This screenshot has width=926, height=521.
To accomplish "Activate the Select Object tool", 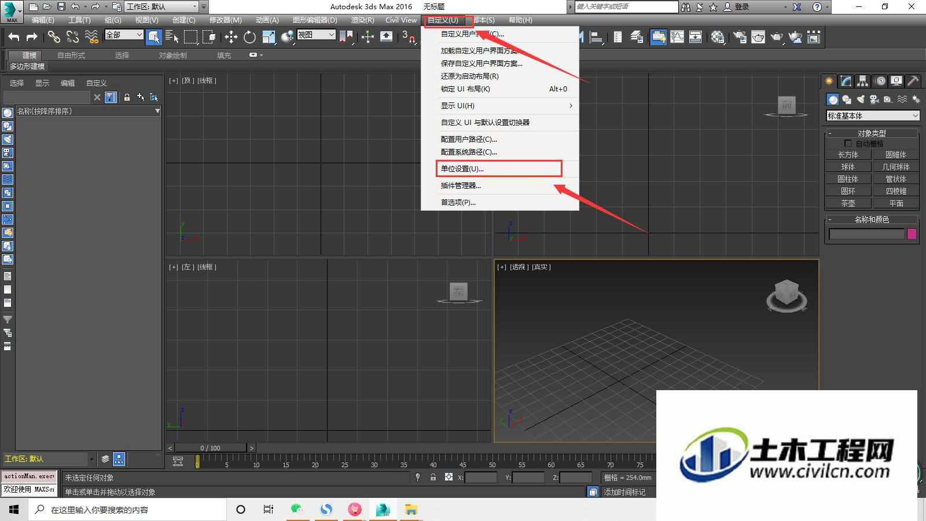I will (x=153, y=37).
